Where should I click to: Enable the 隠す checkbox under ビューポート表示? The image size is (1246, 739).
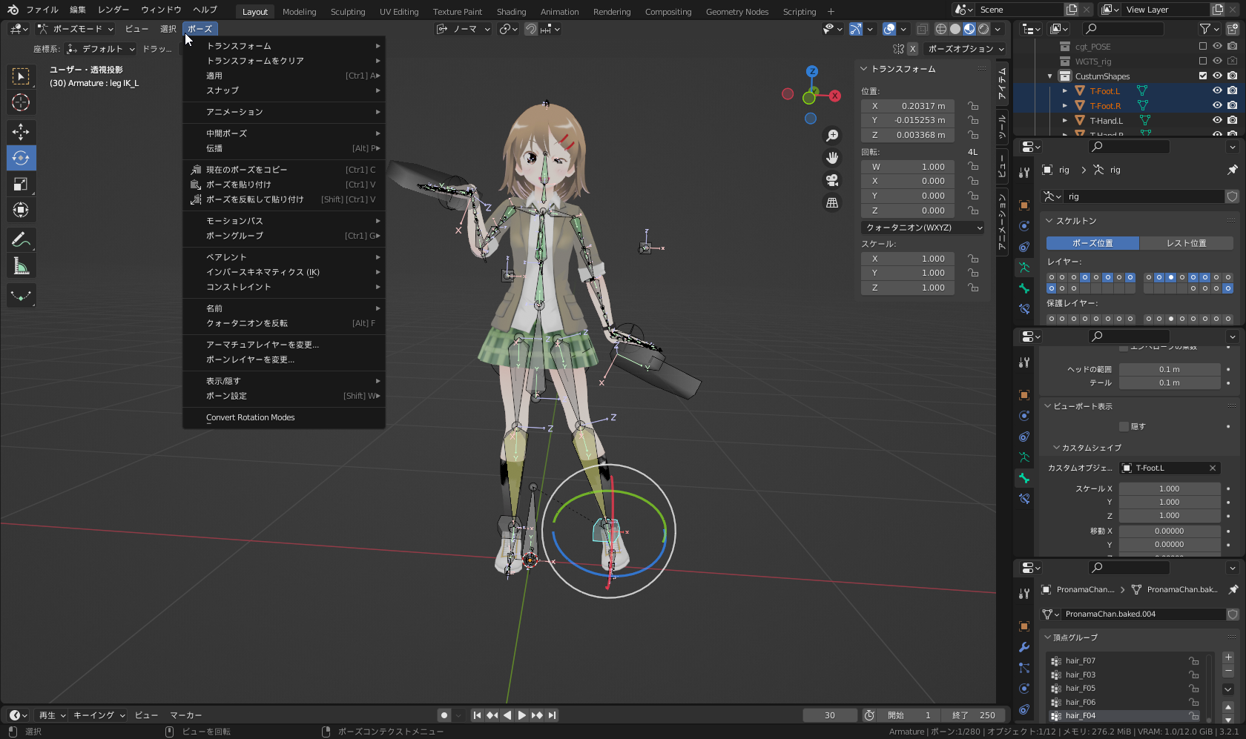click(x=1124, y=426)
